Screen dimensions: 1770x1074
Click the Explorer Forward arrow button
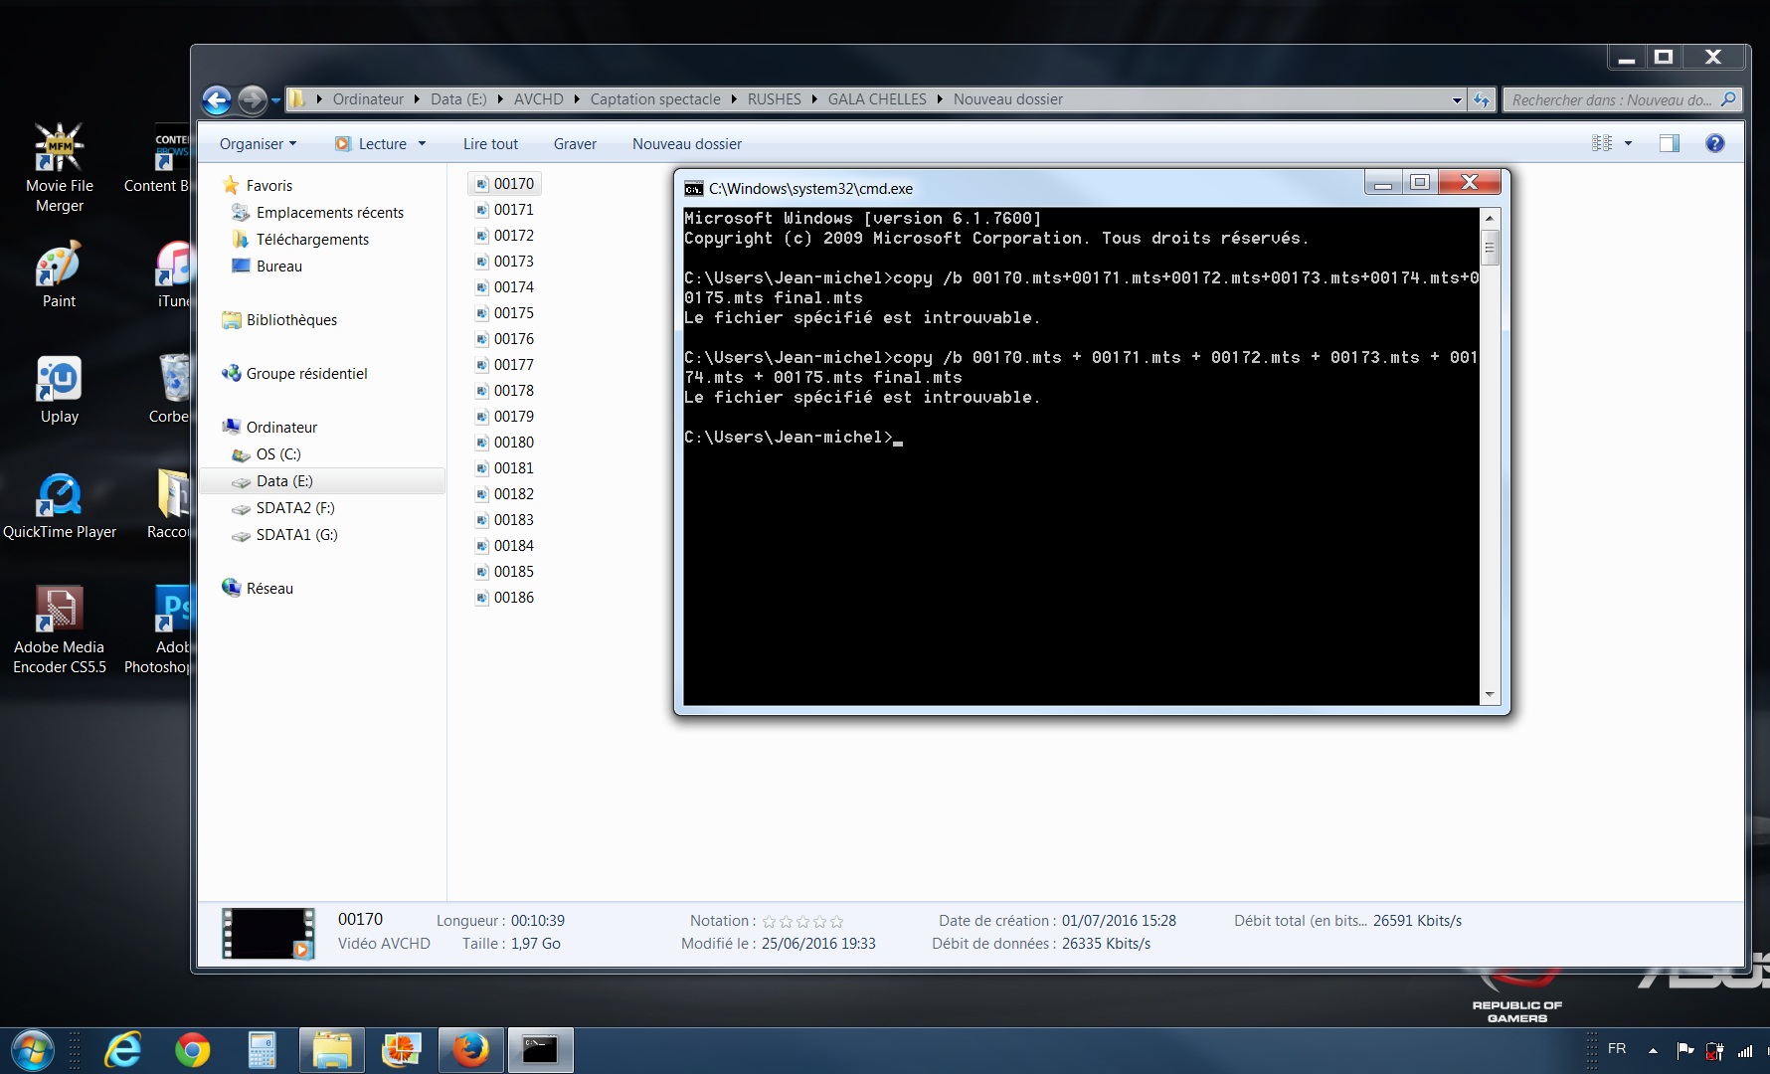(x=253, y=99)
